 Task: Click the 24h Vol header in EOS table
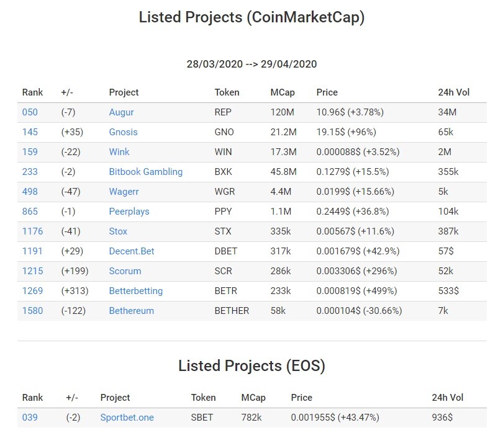[448, 398]
